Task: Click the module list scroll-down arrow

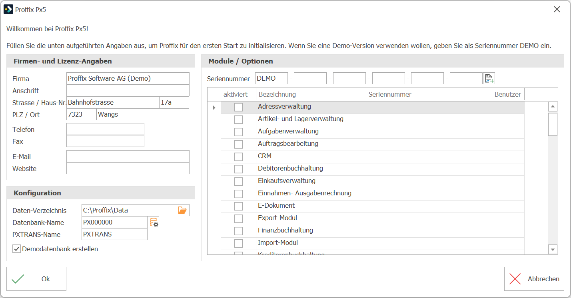Action: coord(553,249)
